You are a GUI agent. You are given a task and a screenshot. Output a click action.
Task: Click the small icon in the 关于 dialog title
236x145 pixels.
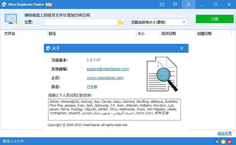pyautogui.click(x=48, y=48)
